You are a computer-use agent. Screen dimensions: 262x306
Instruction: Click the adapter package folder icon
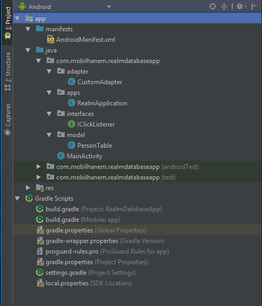point(61,71)
